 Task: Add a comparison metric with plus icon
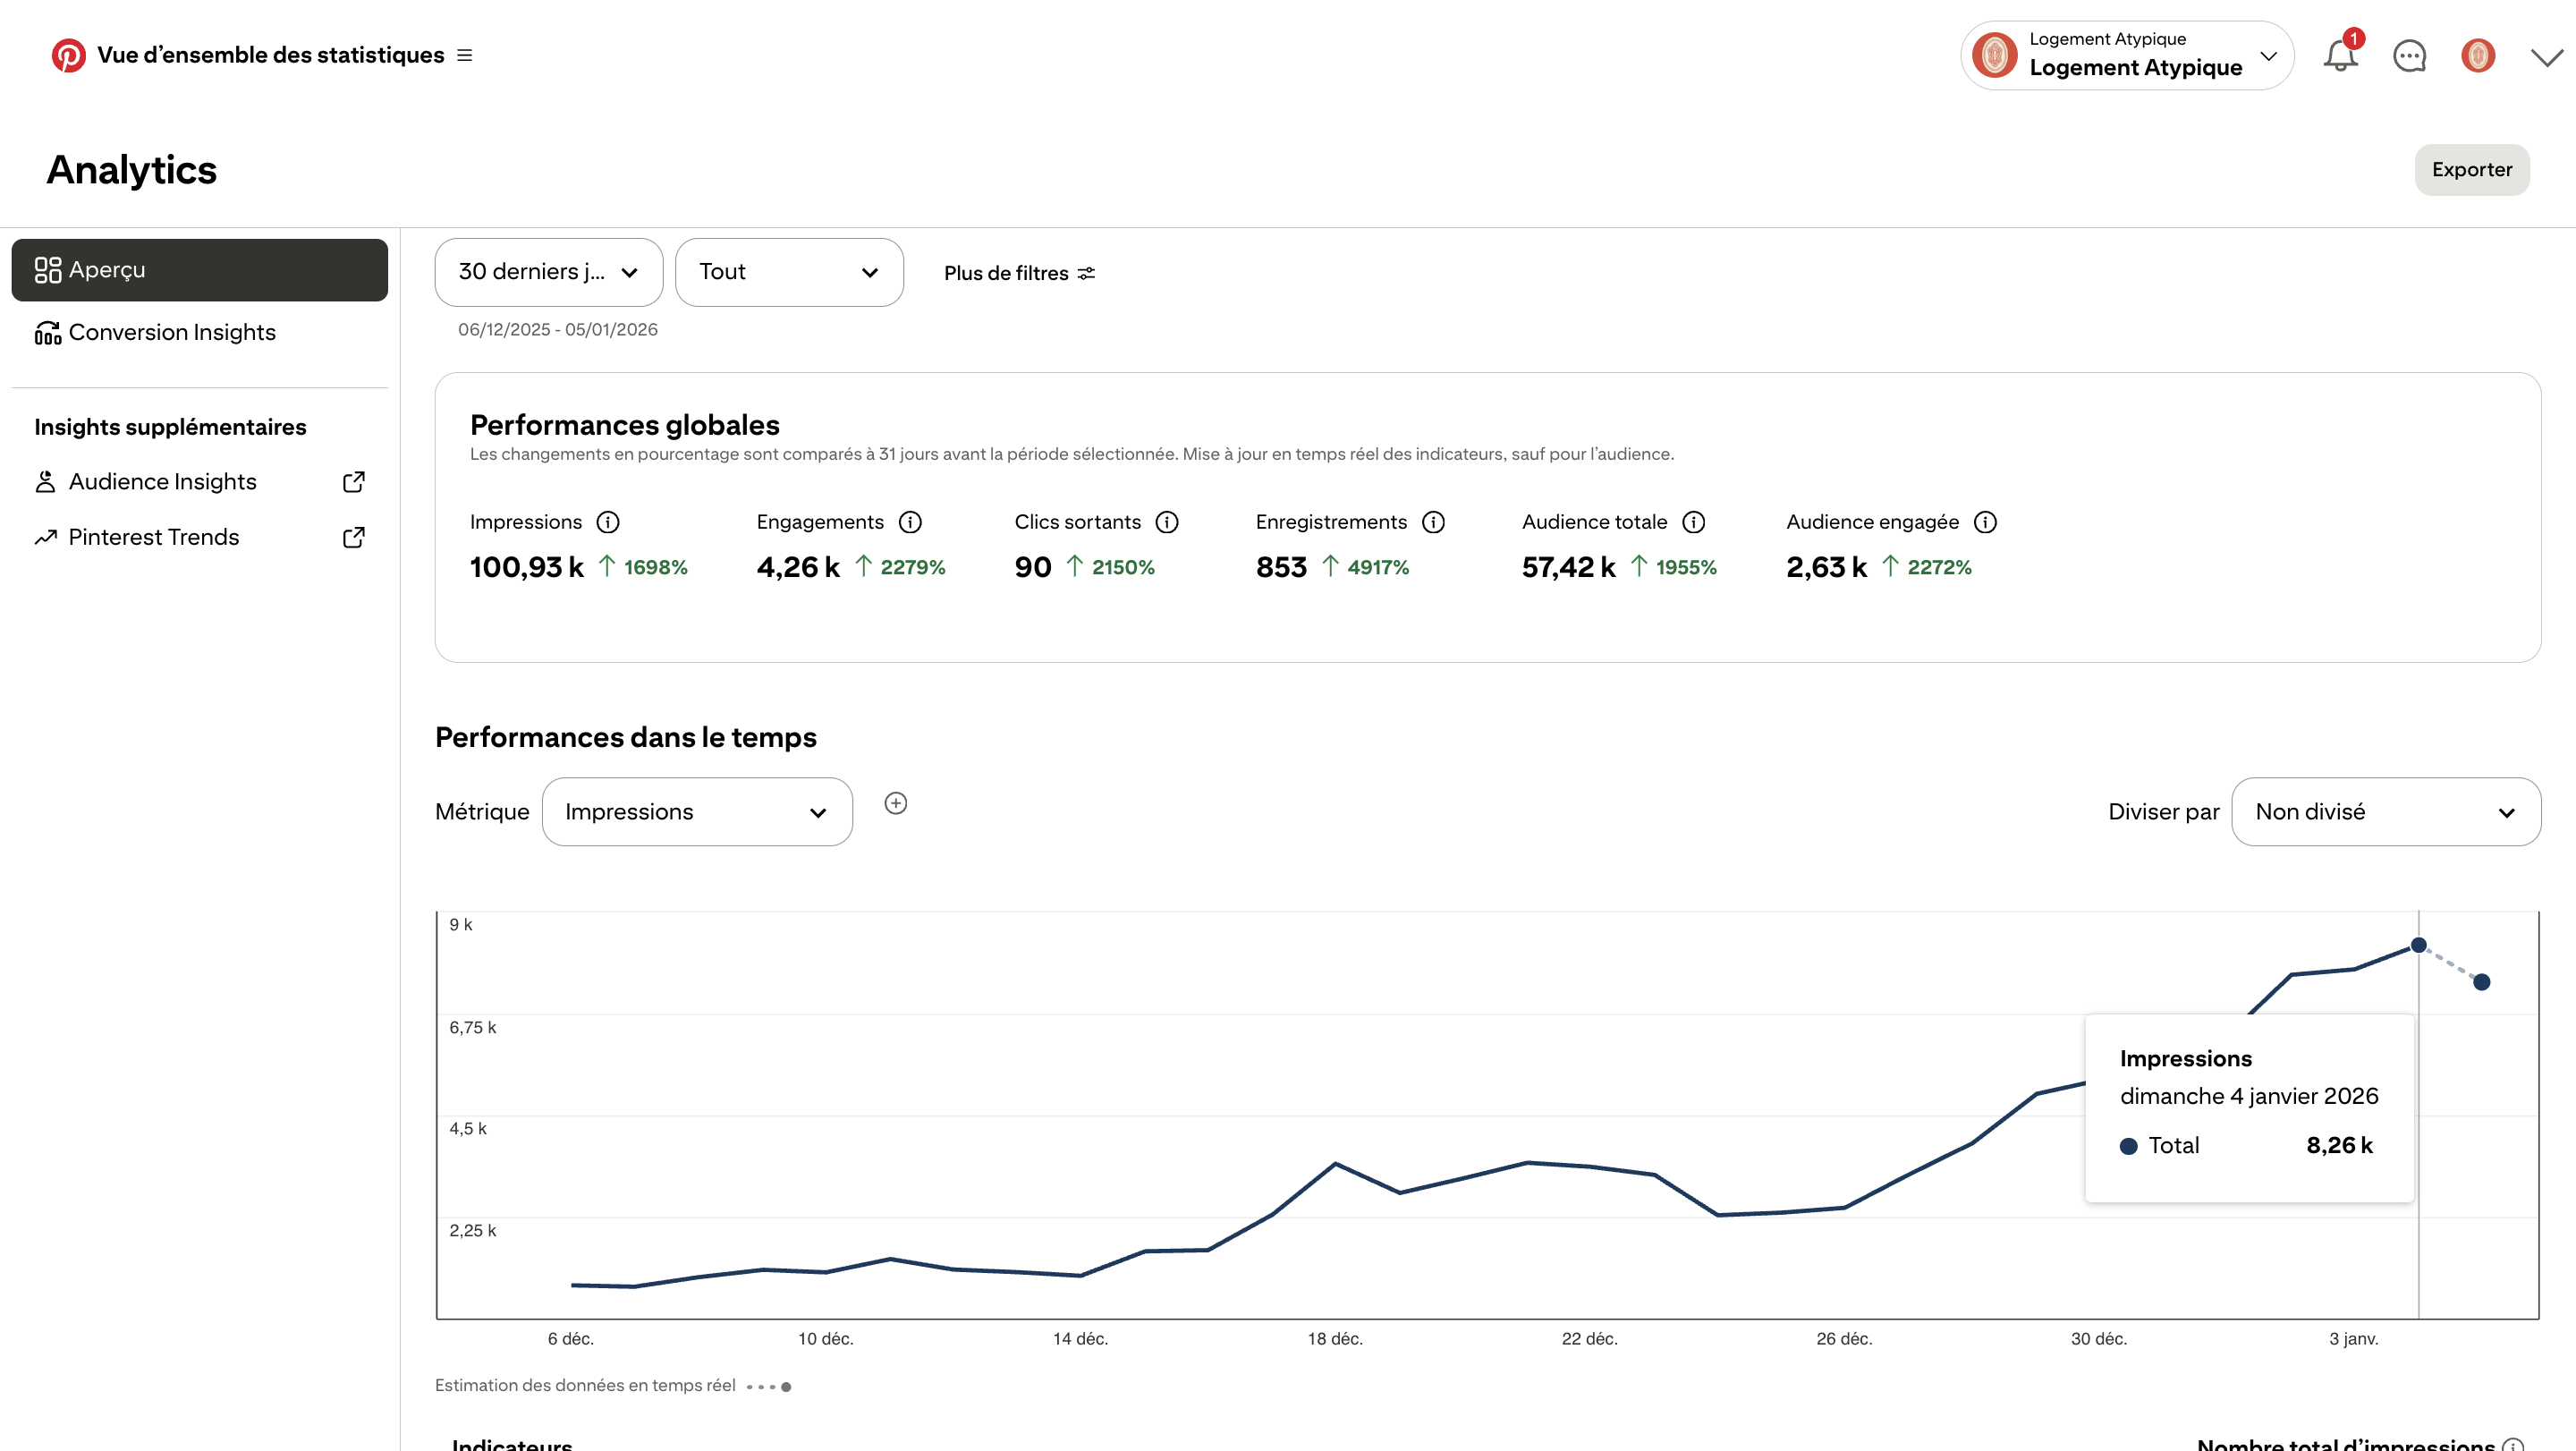895,803
